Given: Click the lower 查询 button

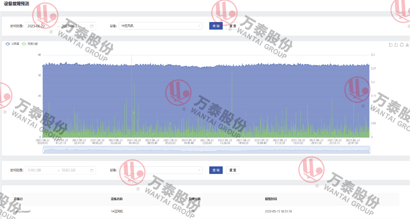Looking at the screenshot, I should [216, 170].
